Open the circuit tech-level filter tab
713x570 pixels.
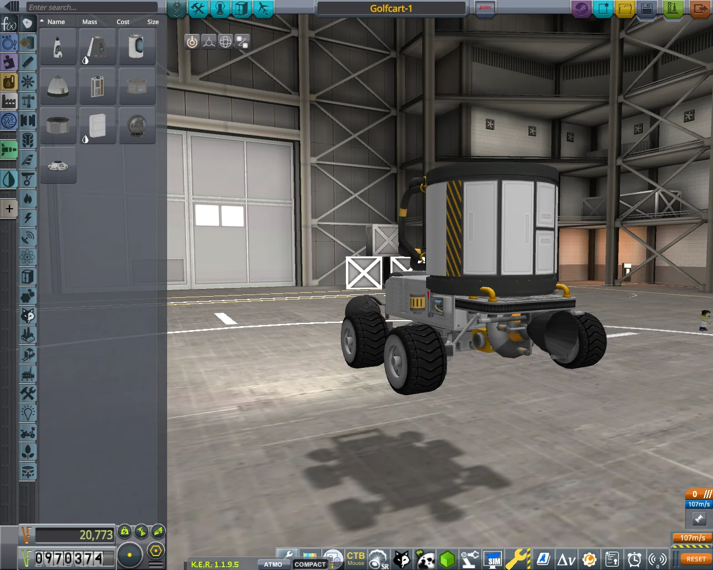[x=9, y=121]
